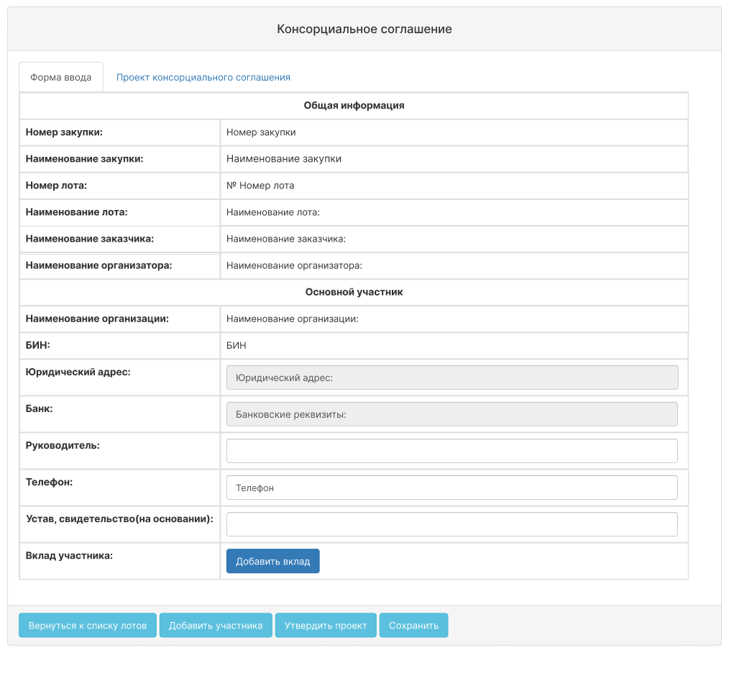Open the 'Проект консорциального соглашения' tab
Viewport: 729px width, 681px height.
tap(203, 77)
